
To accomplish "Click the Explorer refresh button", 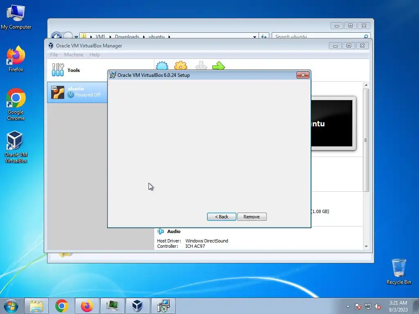I will click(264, 36).
